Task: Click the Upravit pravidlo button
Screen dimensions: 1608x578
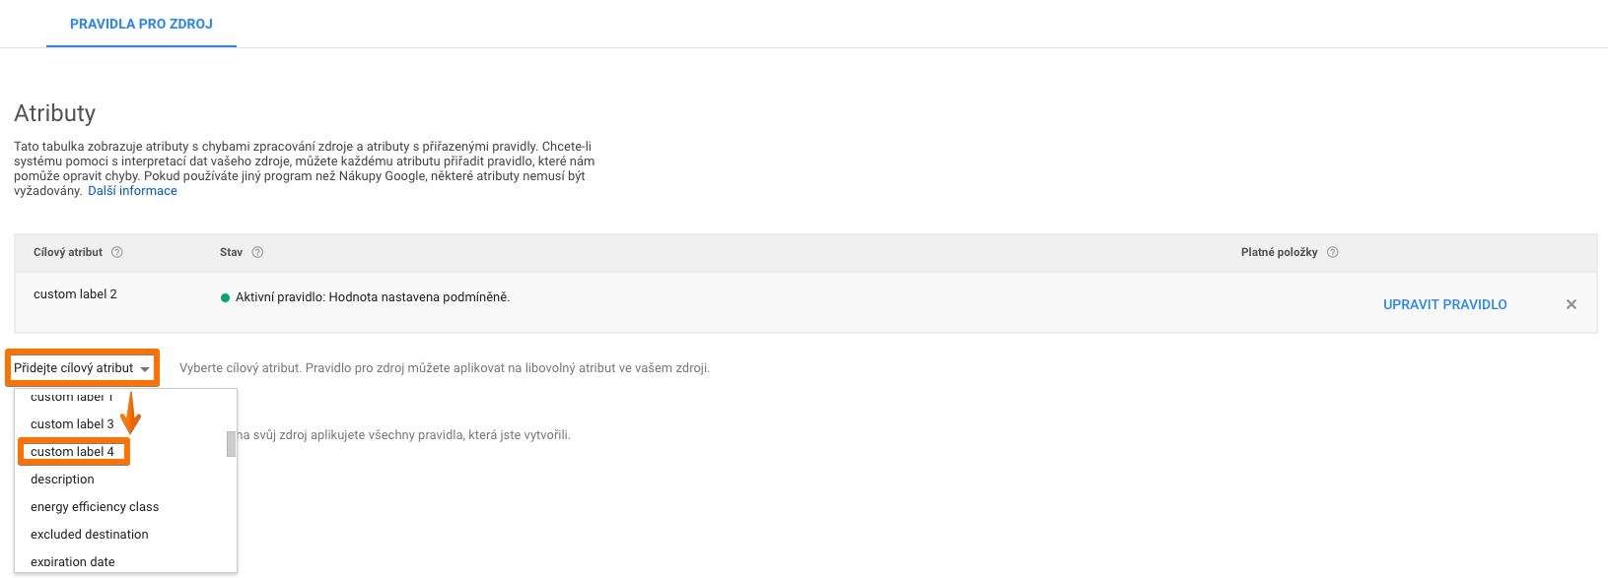Action: [x=1444, y=304]
